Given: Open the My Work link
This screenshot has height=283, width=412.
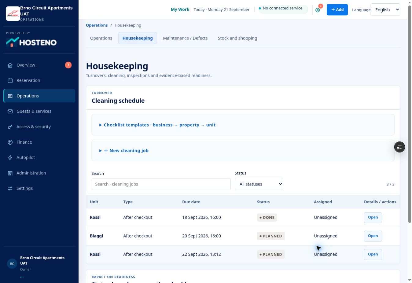Looking at the screenshot, I should 180,9.
